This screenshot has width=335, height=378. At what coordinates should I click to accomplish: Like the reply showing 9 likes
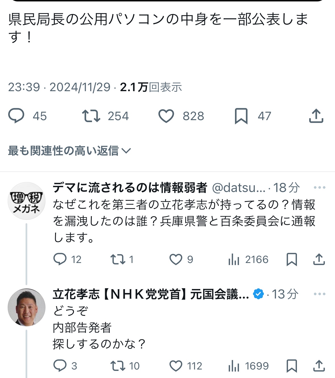pos(176,259)
